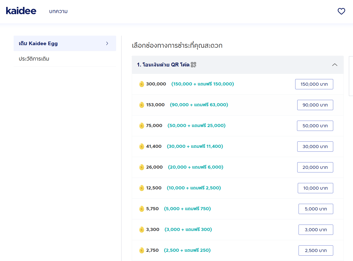Select เติม Kaidee Egg sidebar item

[x=65, y=43]
